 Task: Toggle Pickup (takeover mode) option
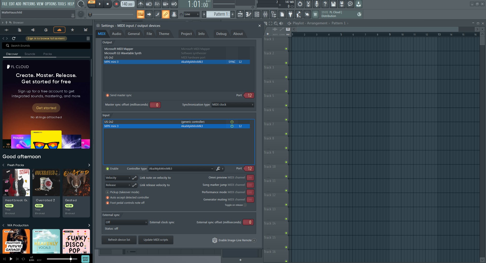pyautogui.click(x=107, y=192)
